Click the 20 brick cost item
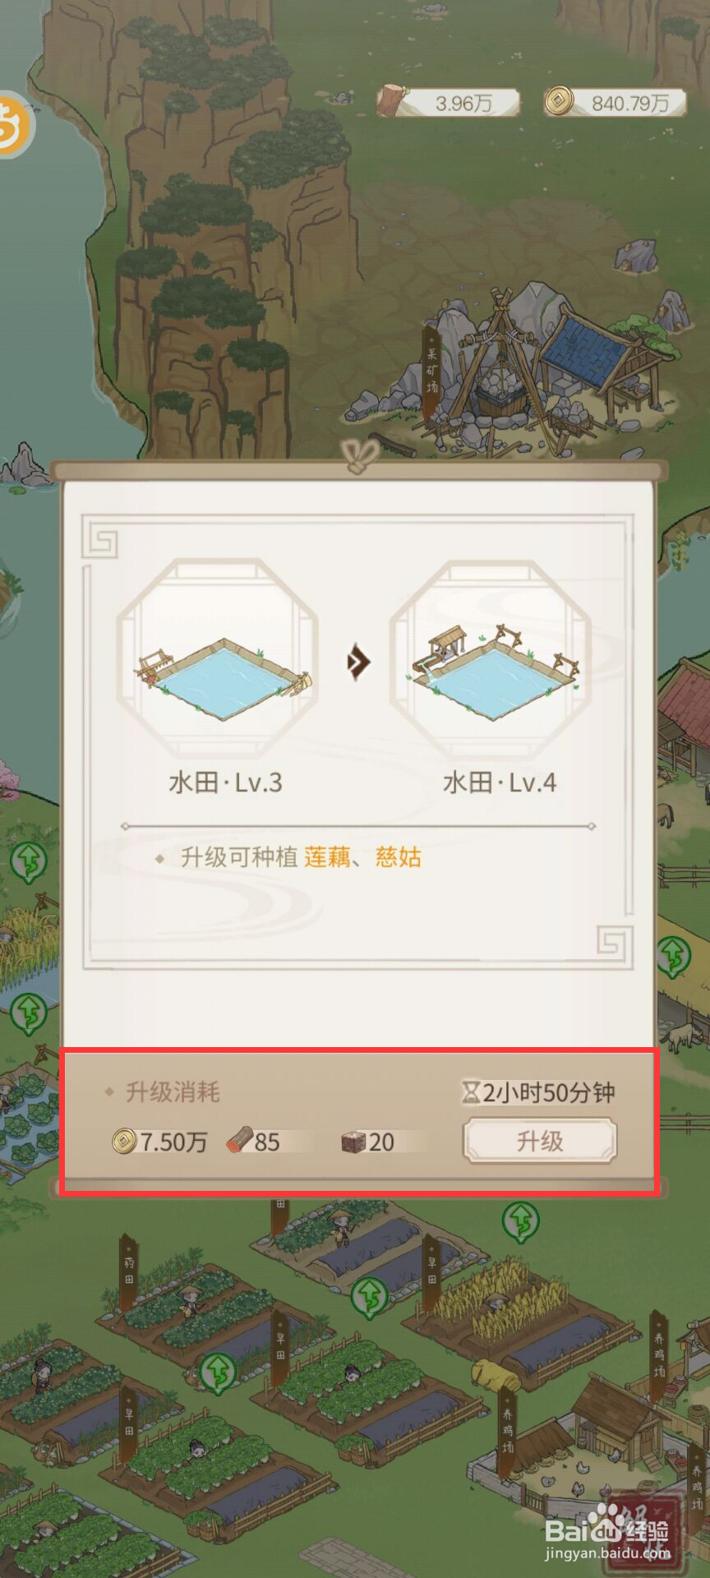 368,1142
